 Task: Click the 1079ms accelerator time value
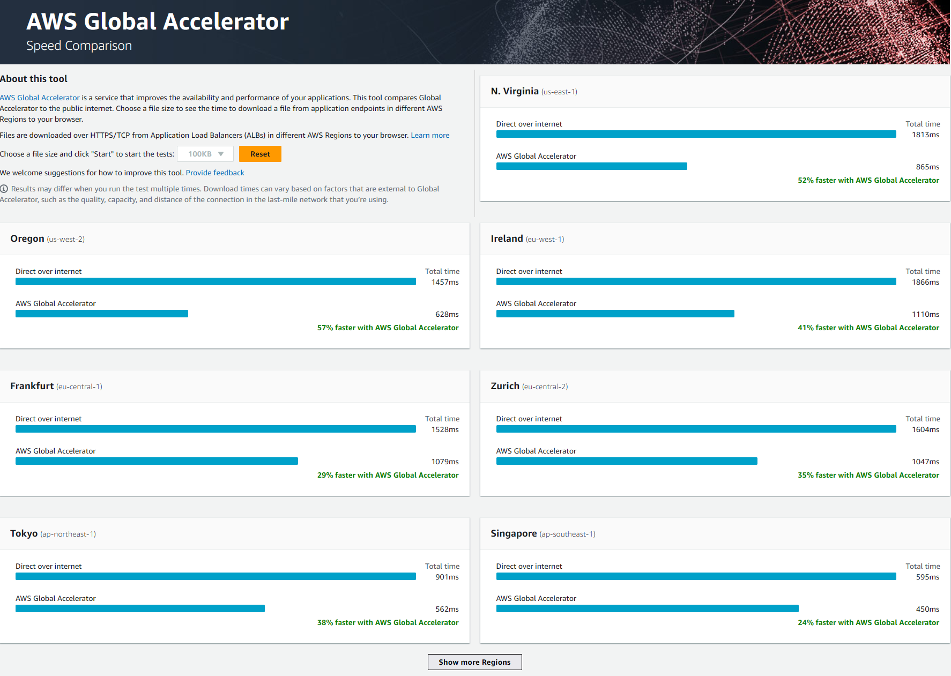pyautogui.click(x=445, y=462)
